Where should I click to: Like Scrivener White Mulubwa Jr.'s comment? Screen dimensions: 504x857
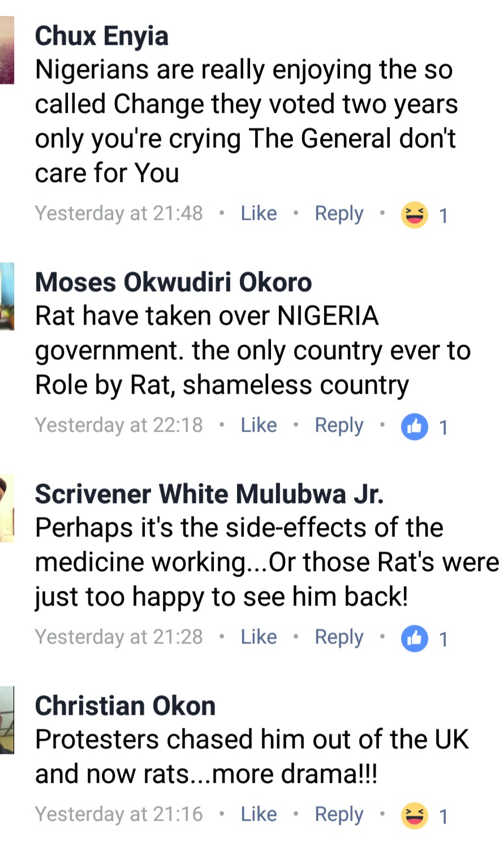259,637
